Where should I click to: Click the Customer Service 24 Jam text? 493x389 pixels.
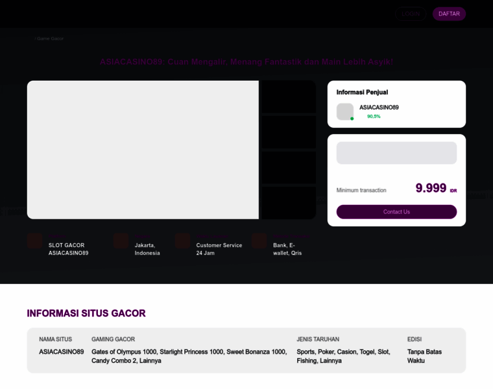click(219, 249)
